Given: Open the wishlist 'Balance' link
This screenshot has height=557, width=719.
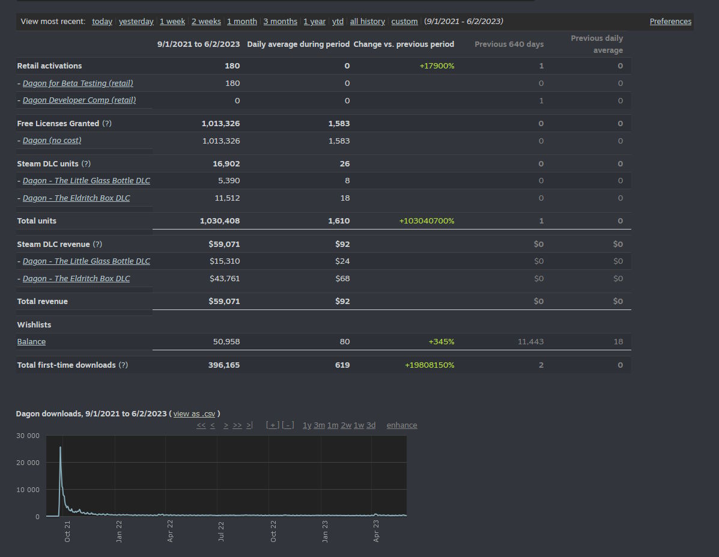Looking at the screenshot, I should [31, 342].
